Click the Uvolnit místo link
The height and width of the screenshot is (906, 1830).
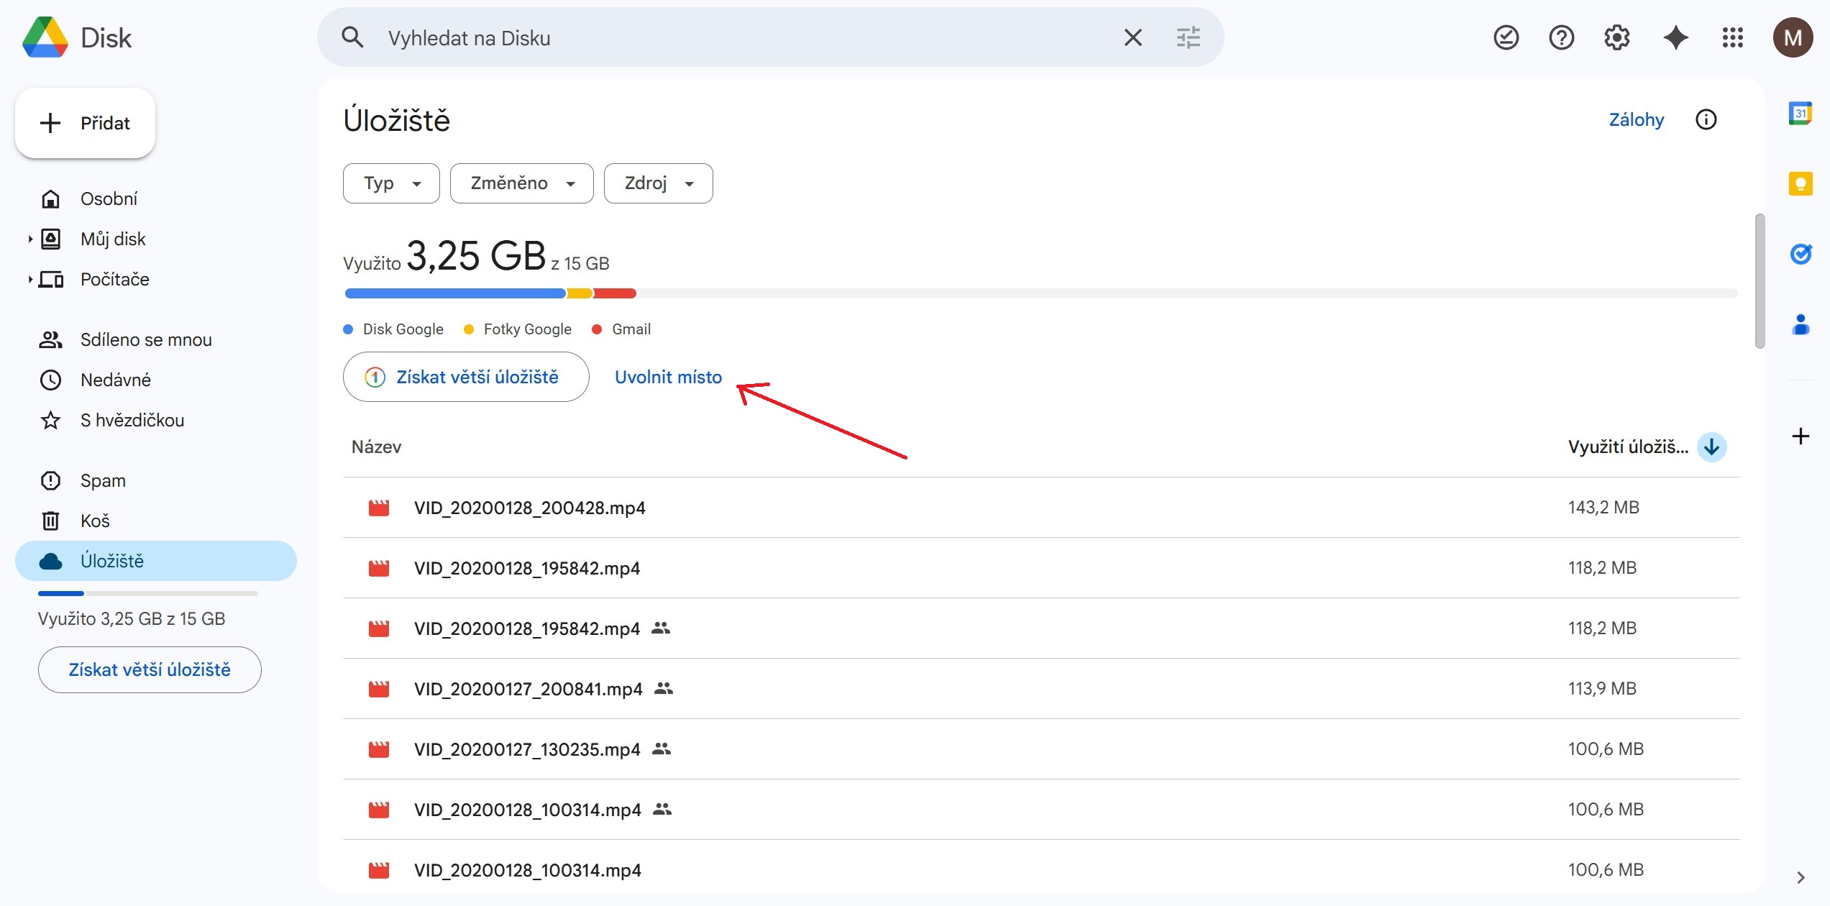pos(668,377)
